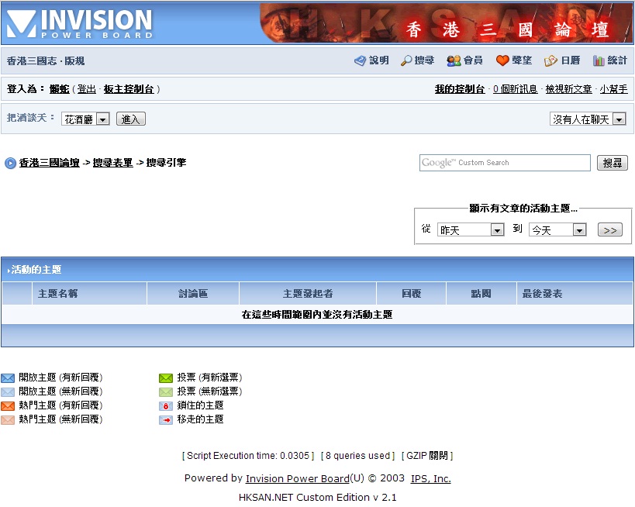
Task: Click the open topic no new replies envelope icon
Action: coord(8,392)
